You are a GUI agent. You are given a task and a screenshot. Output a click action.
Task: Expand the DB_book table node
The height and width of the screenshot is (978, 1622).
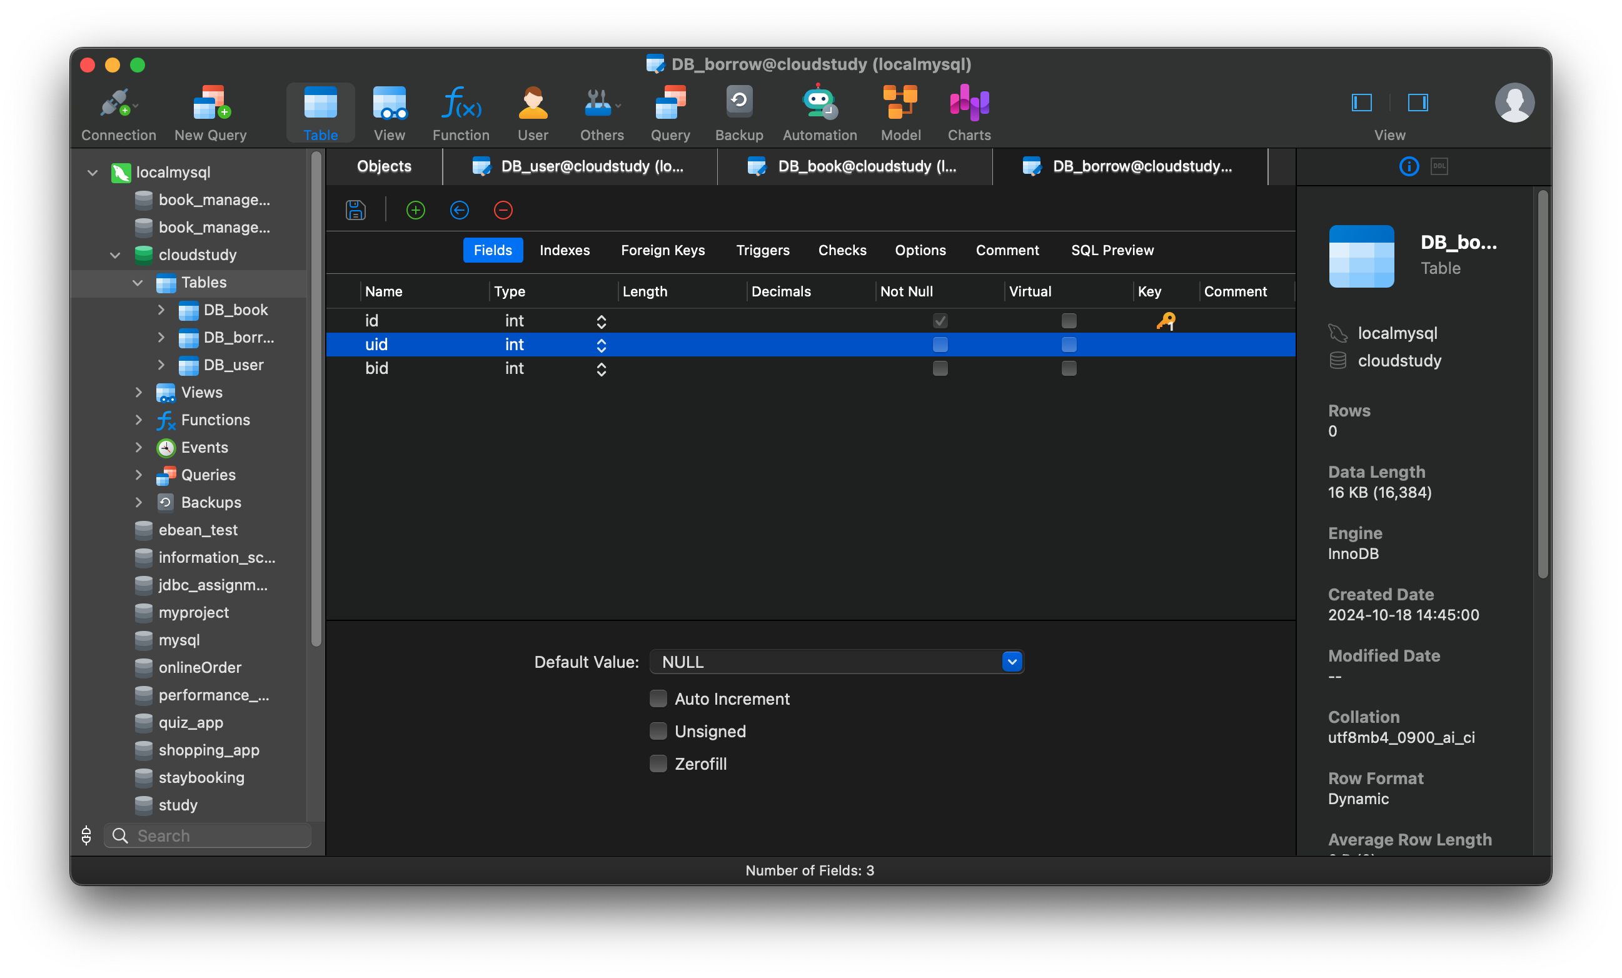(161, 310)
